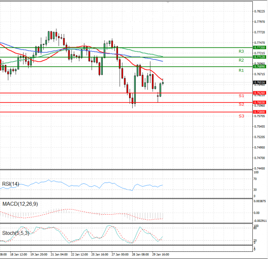The width and height of the screenshot is (268, 259).
Task: Select the 0.75800 red price tag
Action: tap(260, 112)
